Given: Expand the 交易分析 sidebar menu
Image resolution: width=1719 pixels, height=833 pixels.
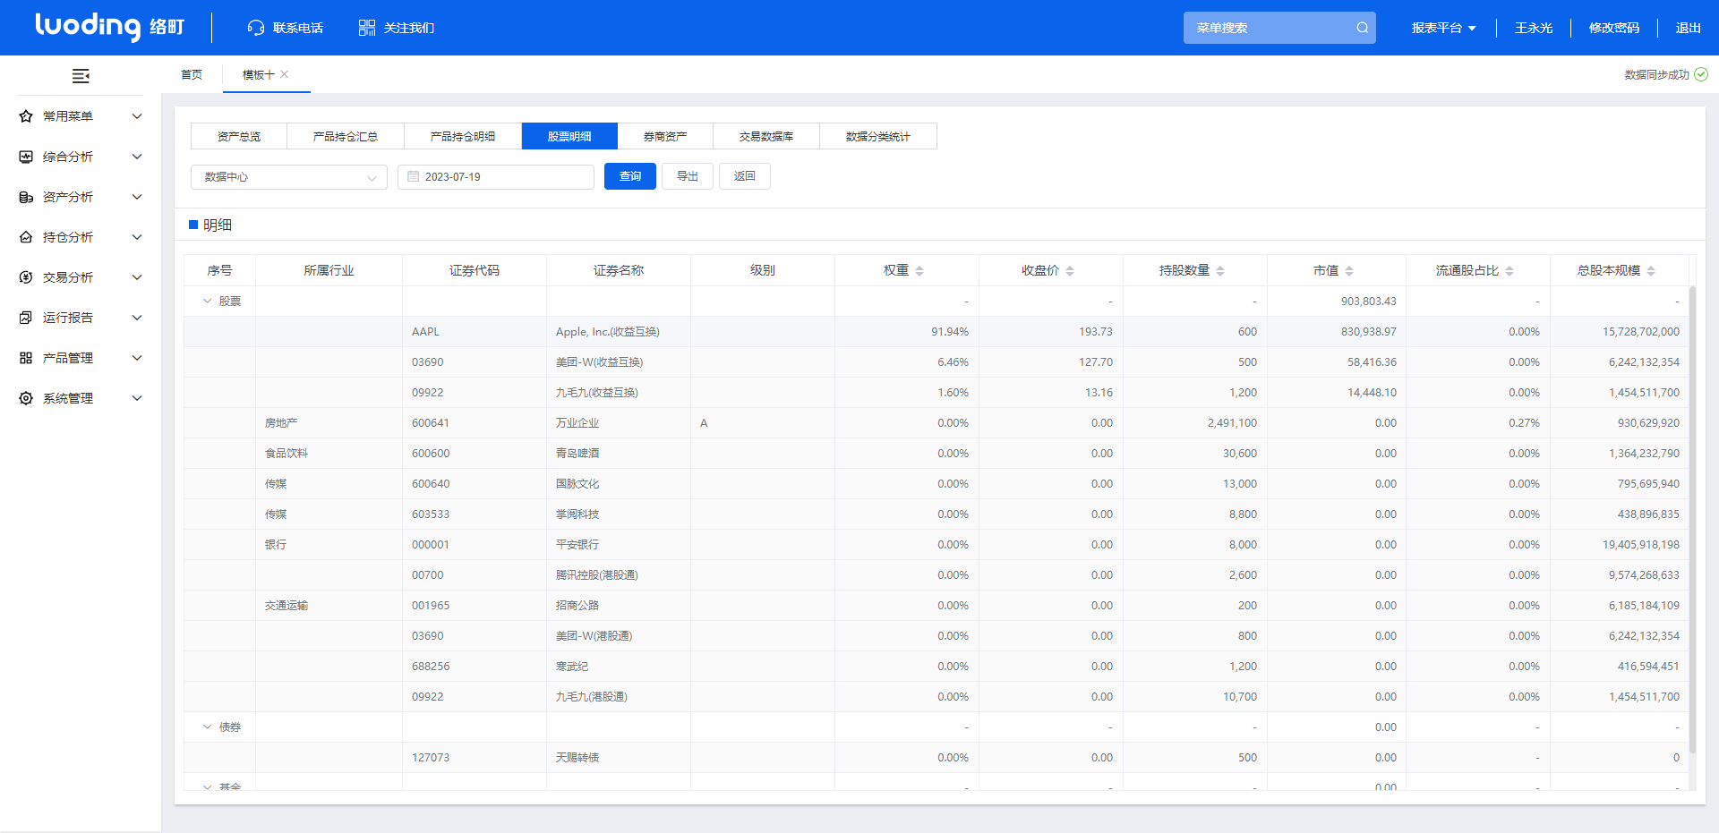Looking at the screenshot, I should pyautogui.click(x=137, y=277).
